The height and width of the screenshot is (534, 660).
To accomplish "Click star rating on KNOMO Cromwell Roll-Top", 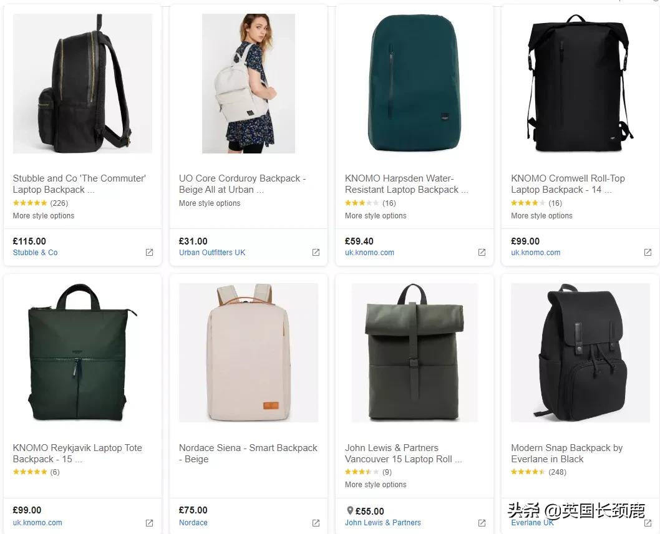I will point(524,203).
